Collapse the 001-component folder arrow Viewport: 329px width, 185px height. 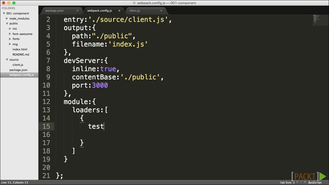tap(4, 13)
